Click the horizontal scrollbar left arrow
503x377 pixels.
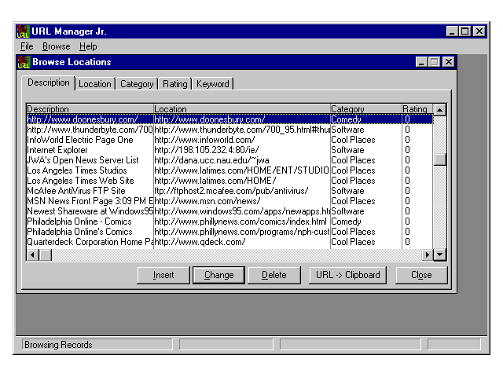pos(33,254)
